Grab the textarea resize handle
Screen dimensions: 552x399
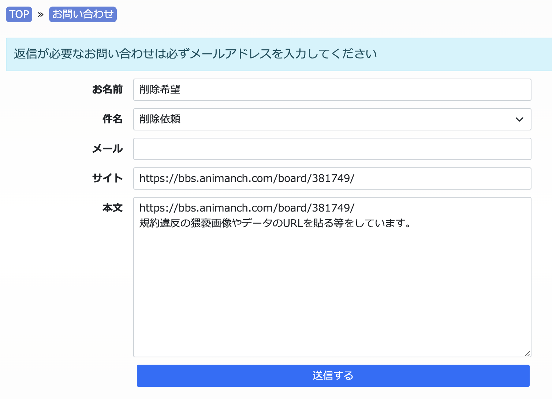pos(527,353)
